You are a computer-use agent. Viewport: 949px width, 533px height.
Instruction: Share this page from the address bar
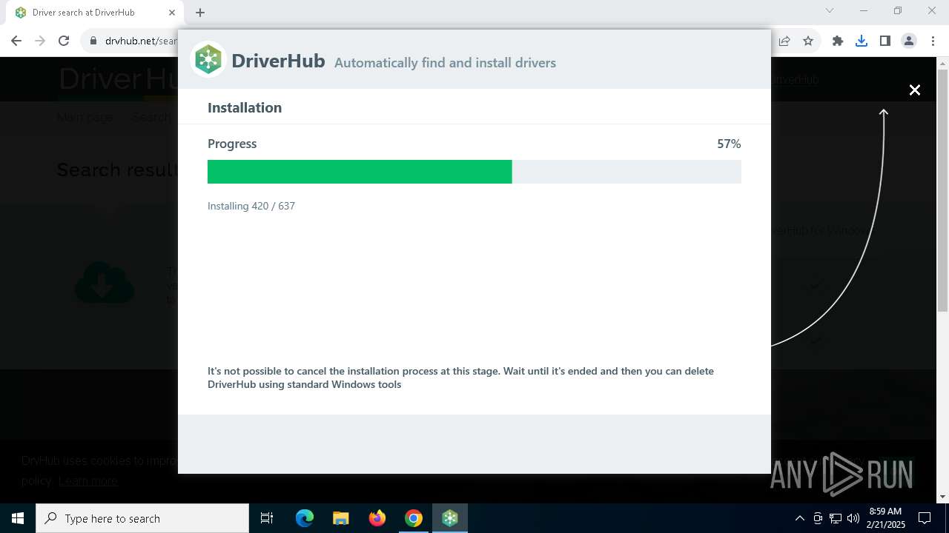click(x=784, y=41)
